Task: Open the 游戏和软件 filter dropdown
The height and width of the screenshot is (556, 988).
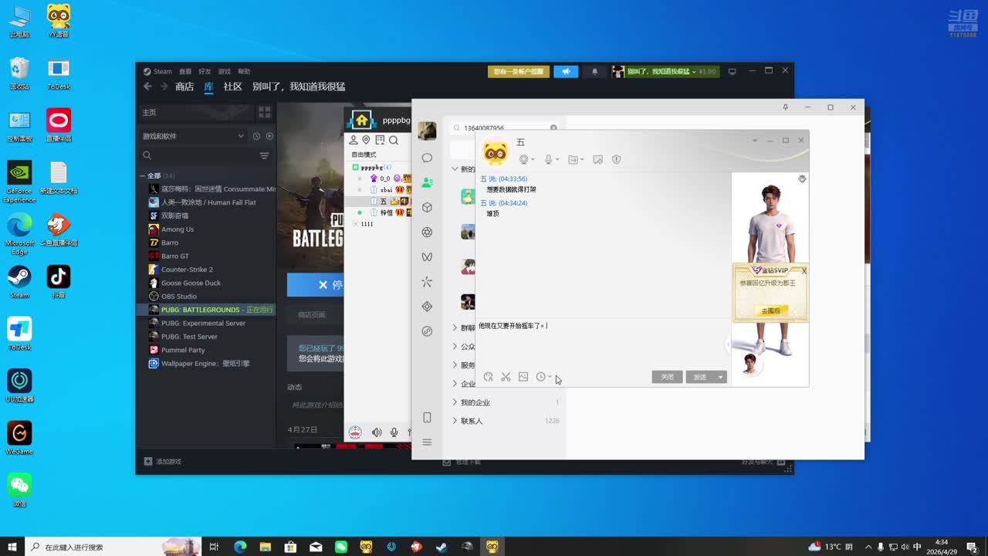Action: click(x=193, y=136)
